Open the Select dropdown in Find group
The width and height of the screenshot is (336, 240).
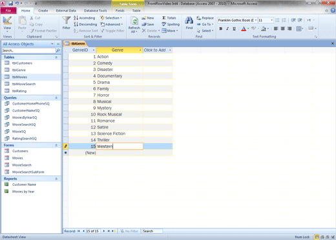205,31
